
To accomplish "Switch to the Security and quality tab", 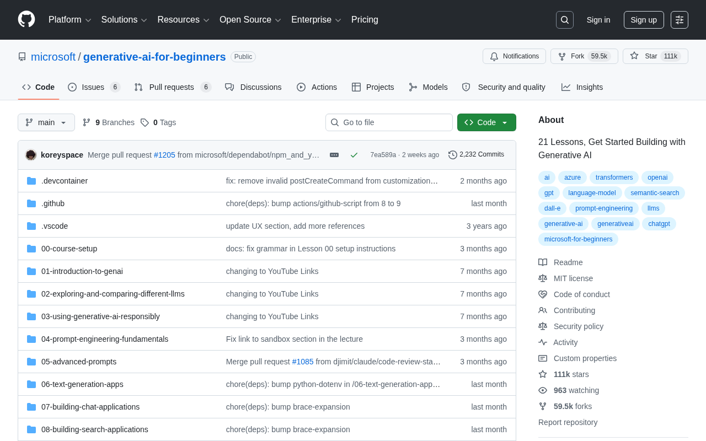I will click(x=504, y=87).
